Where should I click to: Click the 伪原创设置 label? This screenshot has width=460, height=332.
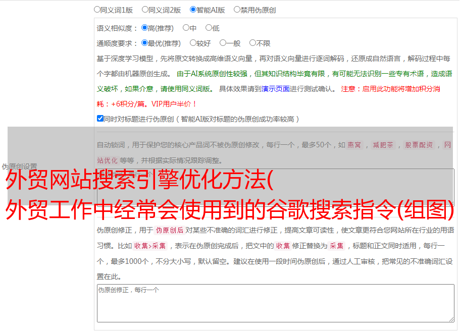coord(19,167)
